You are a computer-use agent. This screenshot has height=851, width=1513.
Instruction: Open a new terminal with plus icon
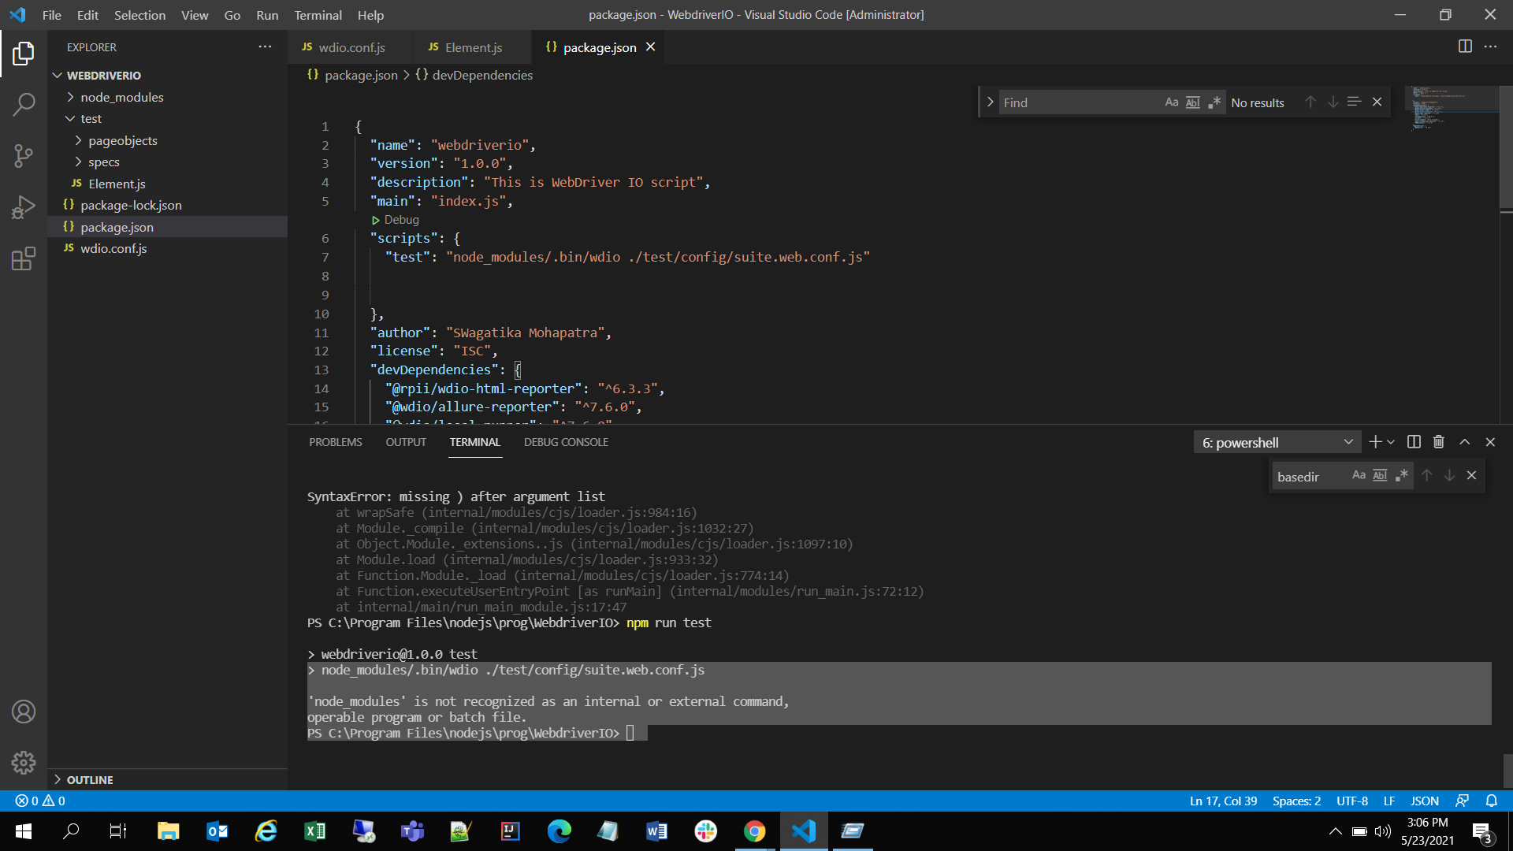[1374, 442]
